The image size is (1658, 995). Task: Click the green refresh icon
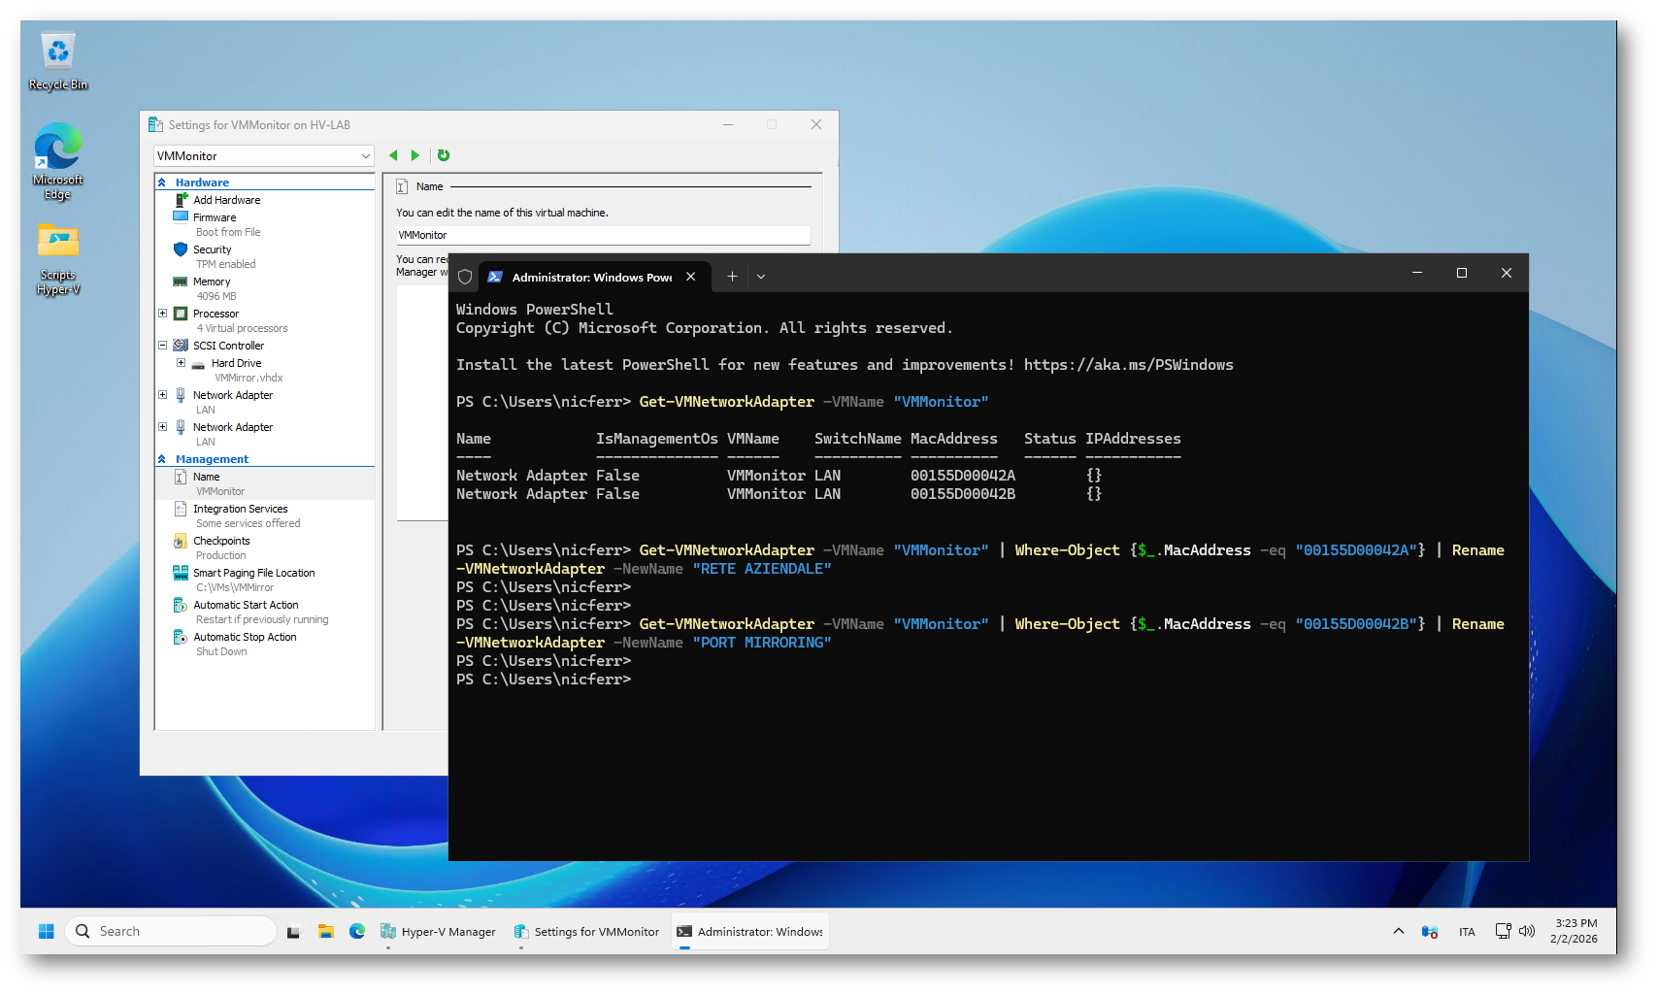pos(444,155)
